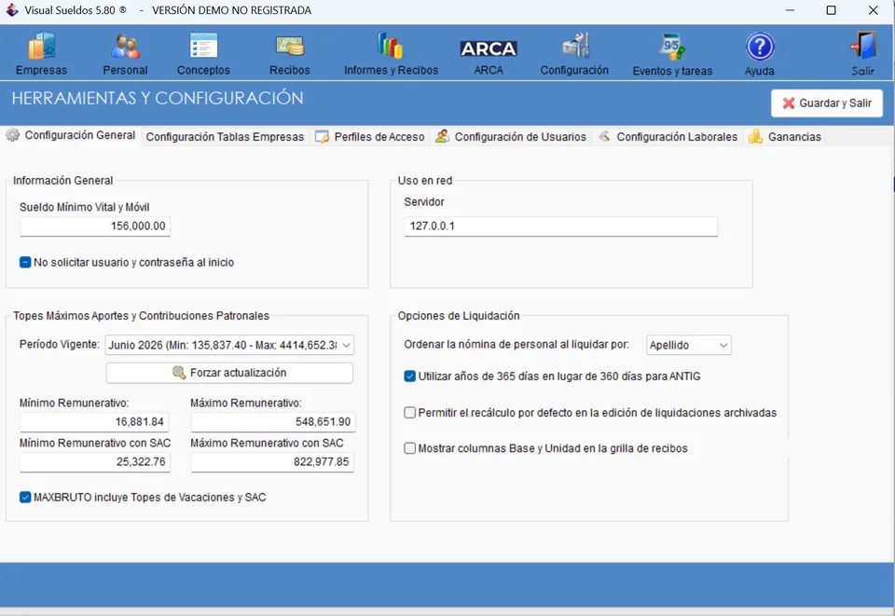The width and height of the screenshot is (895, 616).
Task: Switch to Configuración General tab
Action: [71, 135]
